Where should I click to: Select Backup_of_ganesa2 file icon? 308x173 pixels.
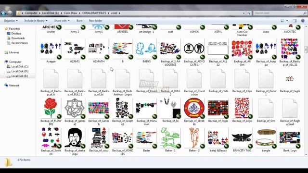(75, 108)
